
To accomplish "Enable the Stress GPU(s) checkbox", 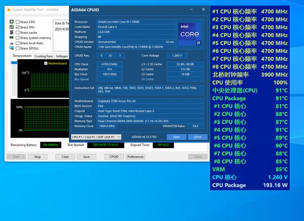I will pos(18,48).
